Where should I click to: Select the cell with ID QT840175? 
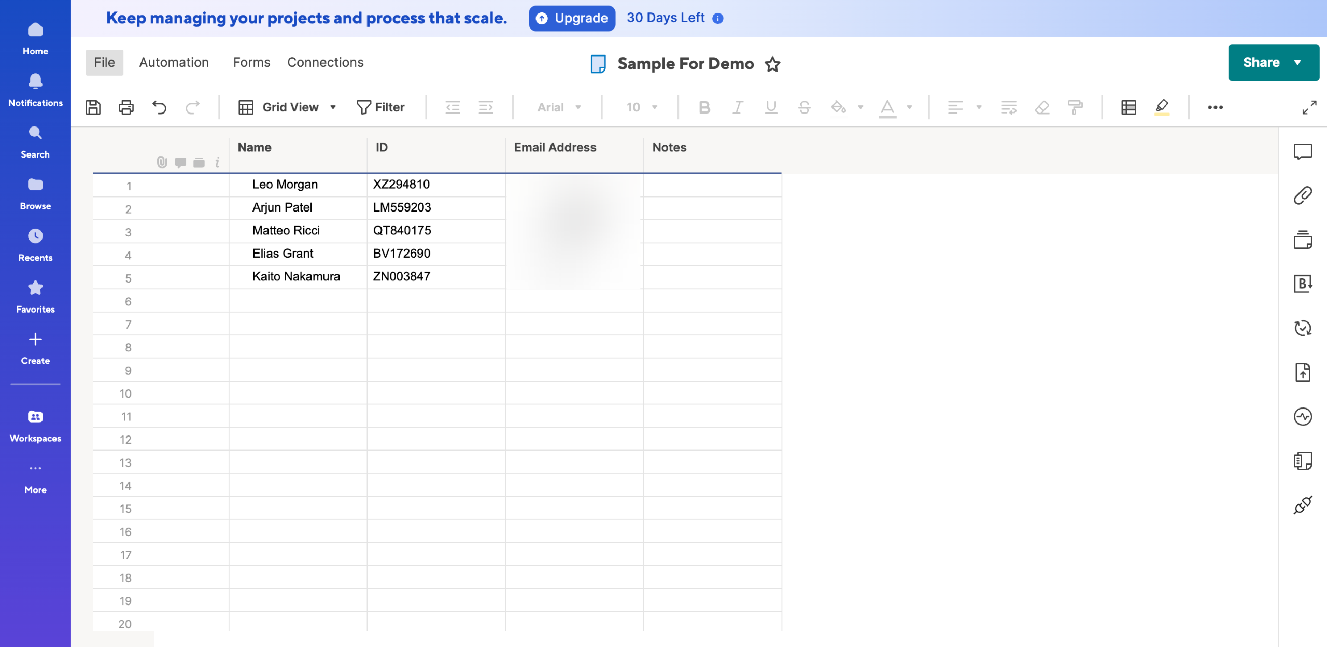click(x=436, y=231)
